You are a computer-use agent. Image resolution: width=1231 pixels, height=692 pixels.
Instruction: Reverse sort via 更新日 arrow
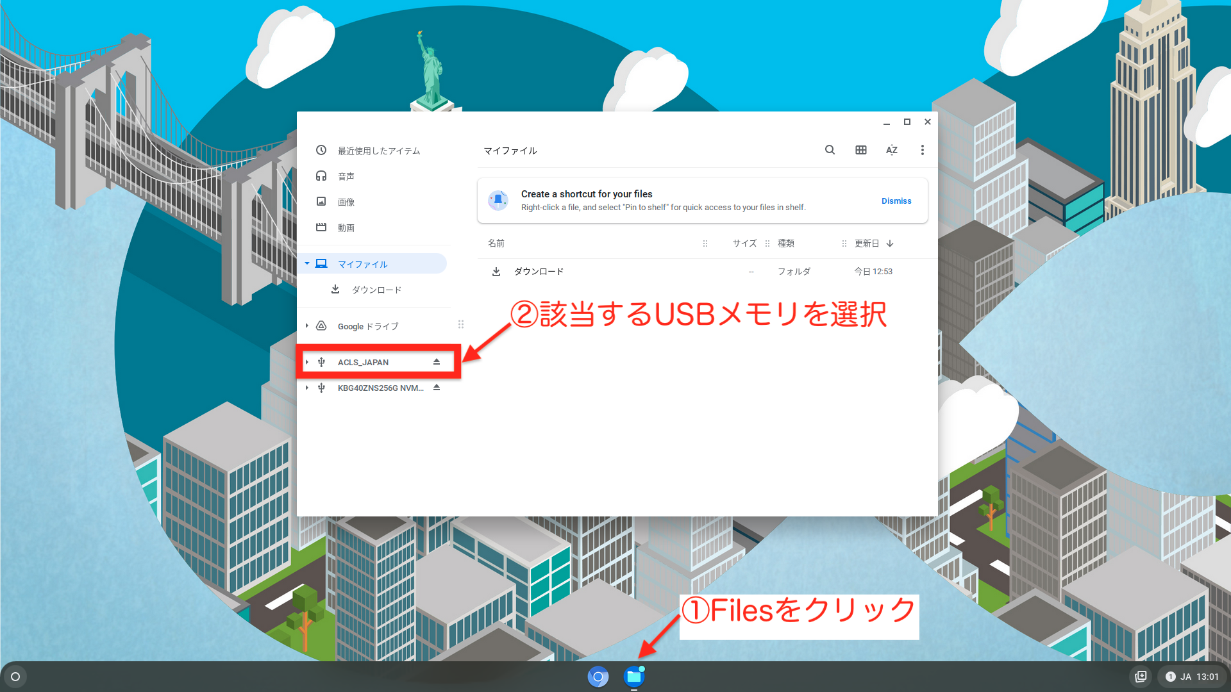[890, 243]
